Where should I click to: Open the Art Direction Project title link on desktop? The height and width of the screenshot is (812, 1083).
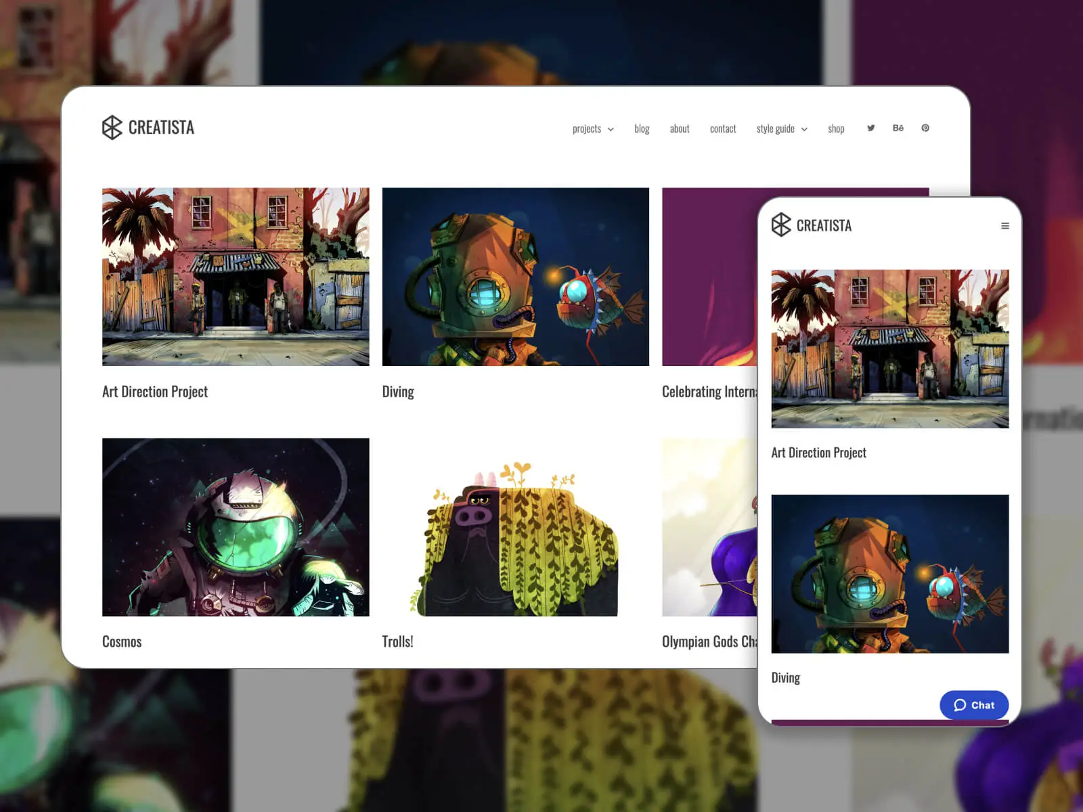[155, 392]
